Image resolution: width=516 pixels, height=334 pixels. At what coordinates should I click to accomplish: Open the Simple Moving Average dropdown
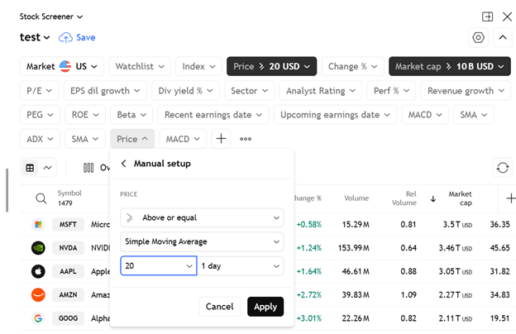point(202,241)
